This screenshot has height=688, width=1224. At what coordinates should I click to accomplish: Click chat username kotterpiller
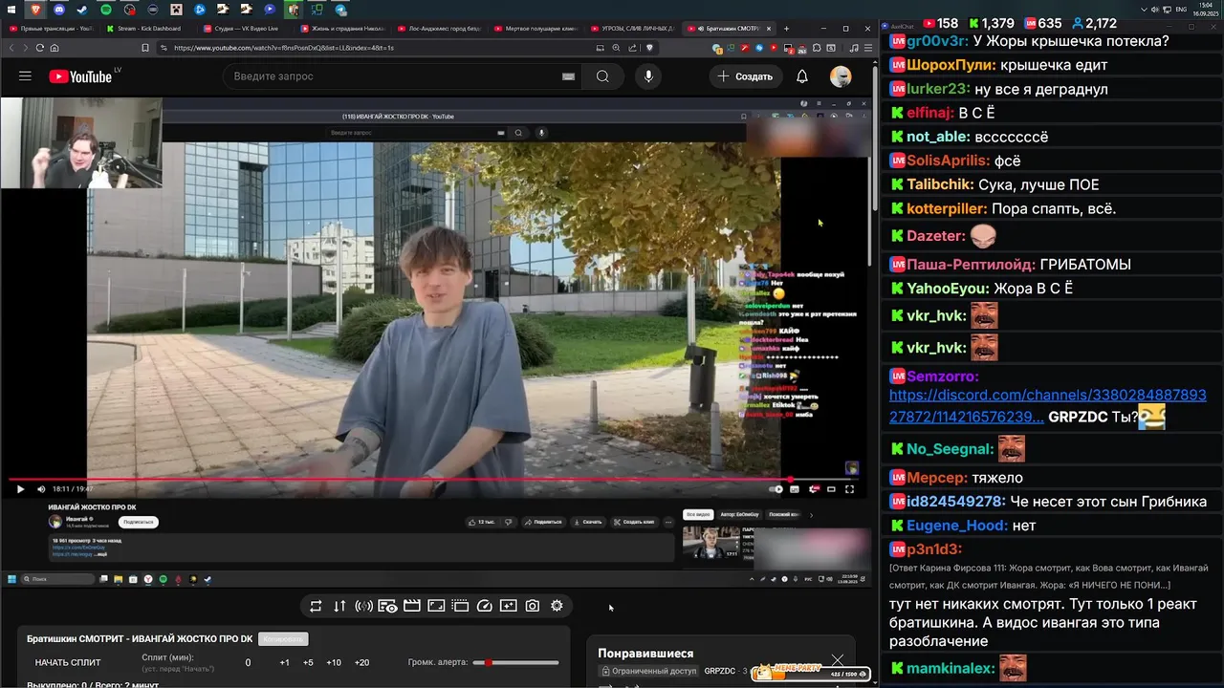click(946, 208)
